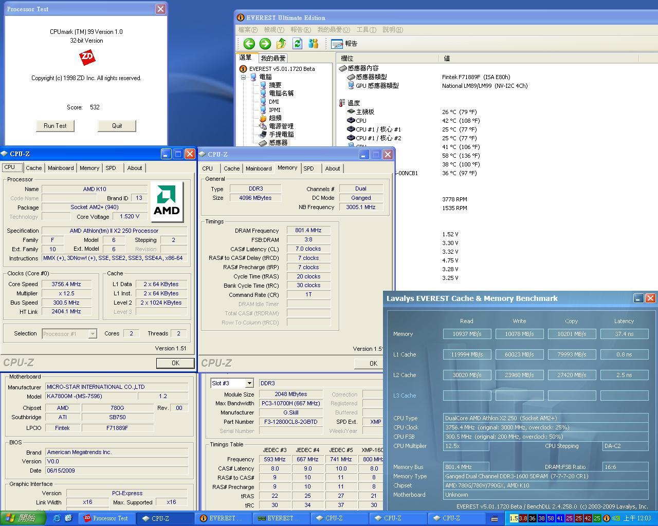658x526 pixels.
Task: Click the 58 temperature tray indicator
Action: tap(551, 518)
